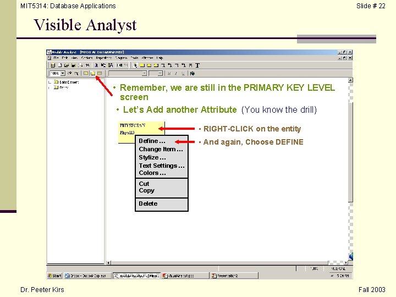The height and width of the screenshot is (297, 396).
Task: Select the large T text tool
Action: pos(197,65)
